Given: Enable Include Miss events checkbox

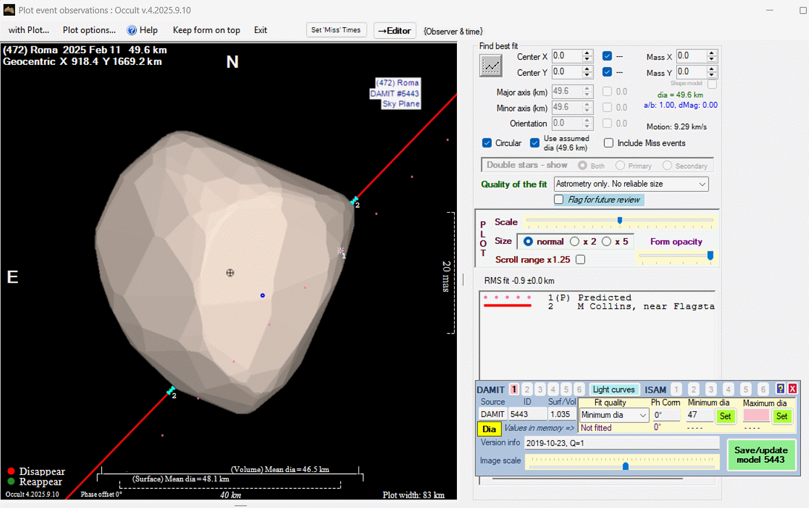Looking at the screenshot, I should 609,143.
